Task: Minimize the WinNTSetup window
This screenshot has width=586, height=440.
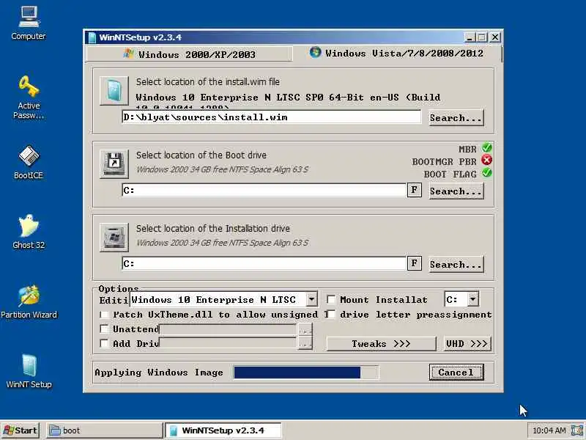Action: pyautogui.click(x=470, y=37)
